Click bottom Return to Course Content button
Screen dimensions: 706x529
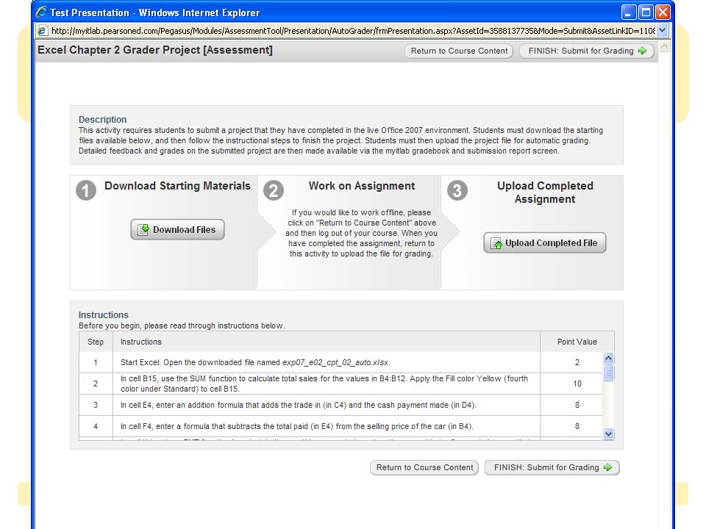[x=424, y=467]
